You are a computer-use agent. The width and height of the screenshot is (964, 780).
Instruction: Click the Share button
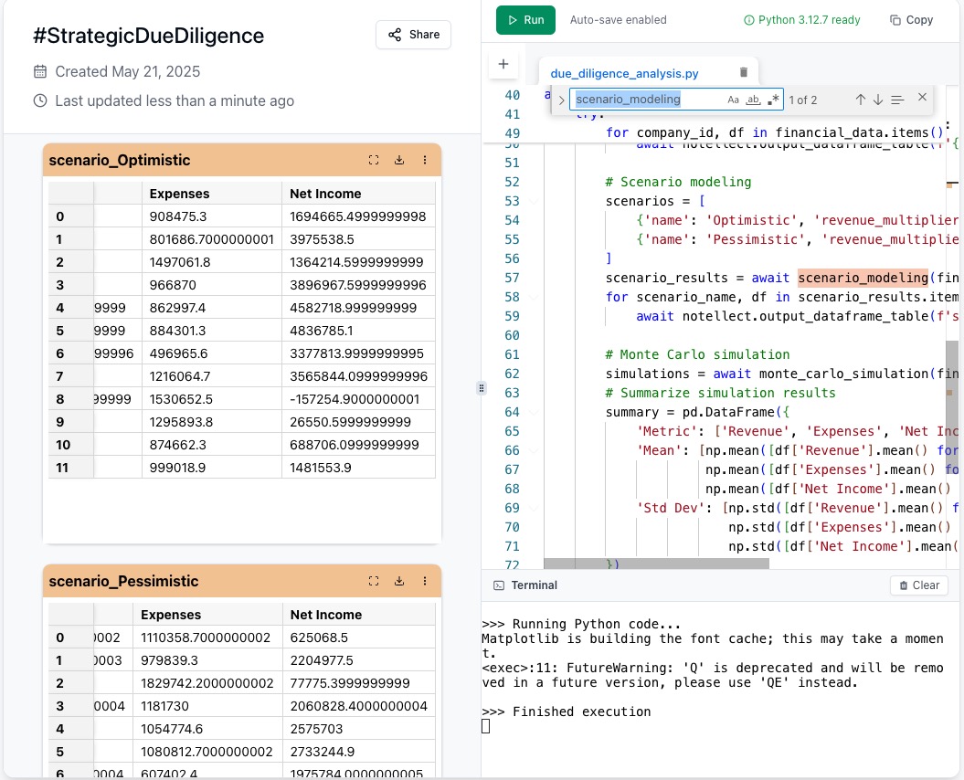click(413, 35)
